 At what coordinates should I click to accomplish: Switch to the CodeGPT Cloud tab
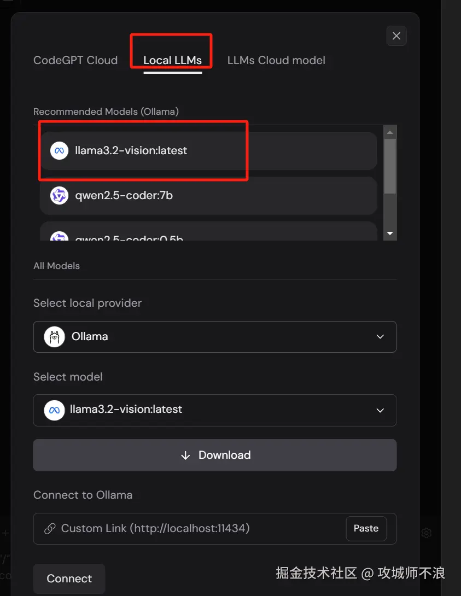click(x=75, y=60)
